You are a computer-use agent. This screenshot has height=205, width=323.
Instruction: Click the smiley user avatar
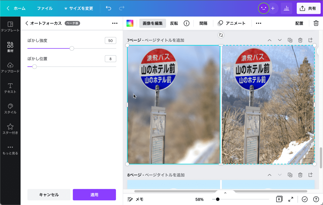point(263,8)
